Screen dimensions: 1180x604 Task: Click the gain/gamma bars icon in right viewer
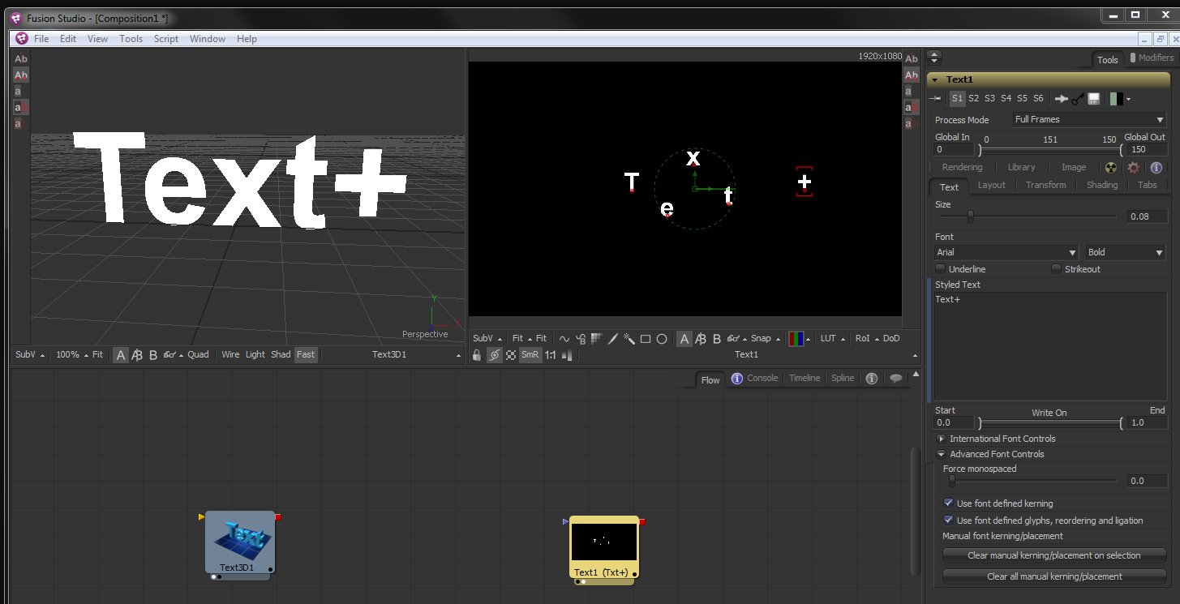566,355
